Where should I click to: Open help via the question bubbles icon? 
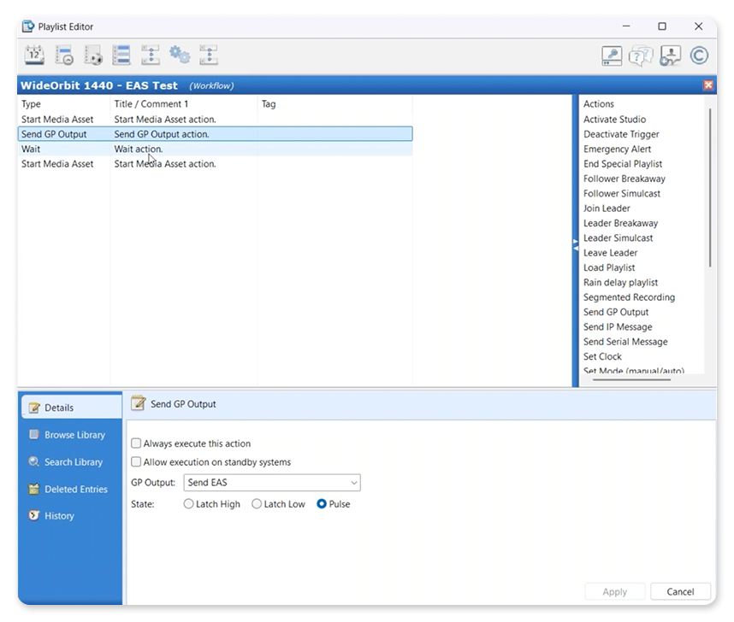click(641, 56)
